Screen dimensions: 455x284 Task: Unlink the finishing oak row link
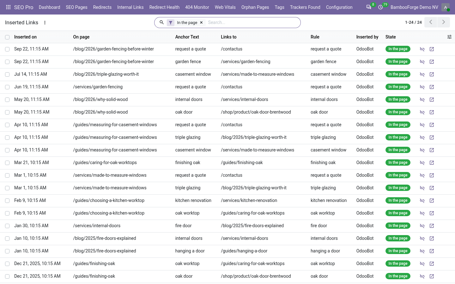click(422, 163)
